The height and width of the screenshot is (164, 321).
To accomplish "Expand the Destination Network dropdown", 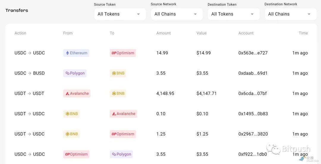I will point(290,14).
